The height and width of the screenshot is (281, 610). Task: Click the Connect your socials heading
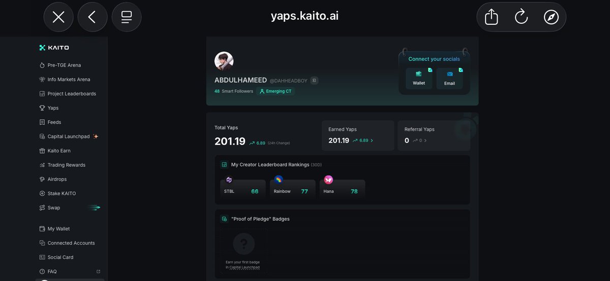pyautogui.click(x=434, y=59)
